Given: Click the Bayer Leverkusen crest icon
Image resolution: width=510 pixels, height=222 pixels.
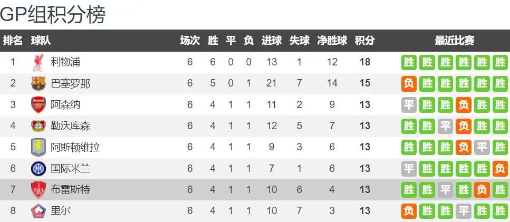Looking at the screenshot, I should point(38,126).
